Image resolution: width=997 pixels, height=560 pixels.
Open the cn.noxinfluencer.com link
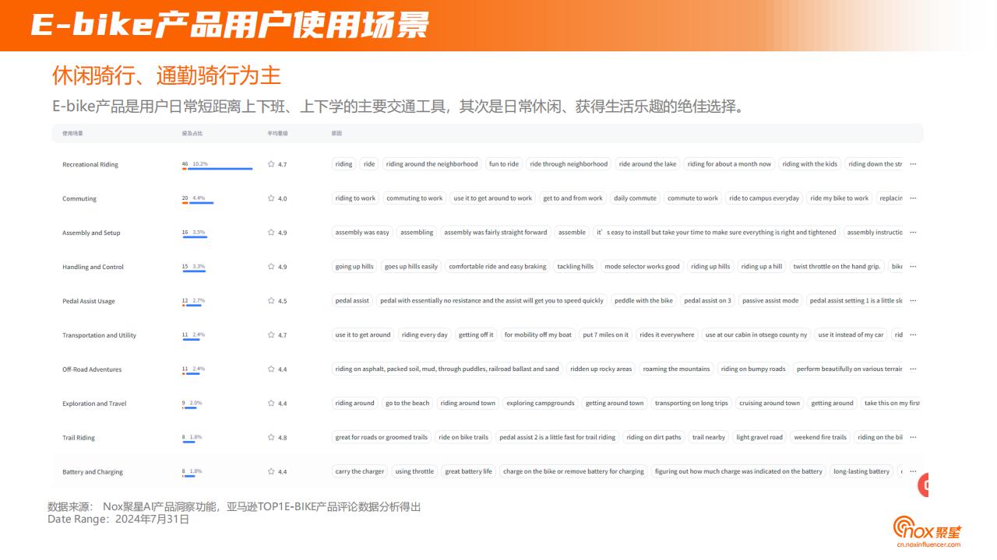click(x=928, y=545)
